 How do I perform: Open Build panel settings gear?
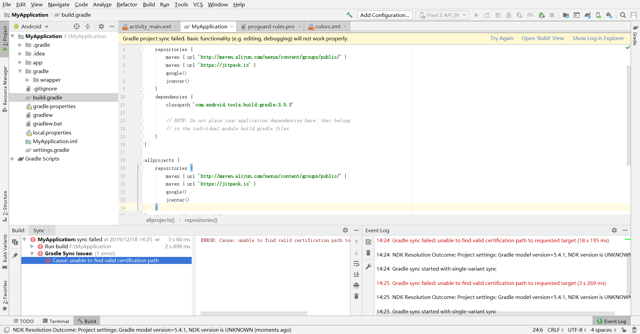(x=345, y=230)
